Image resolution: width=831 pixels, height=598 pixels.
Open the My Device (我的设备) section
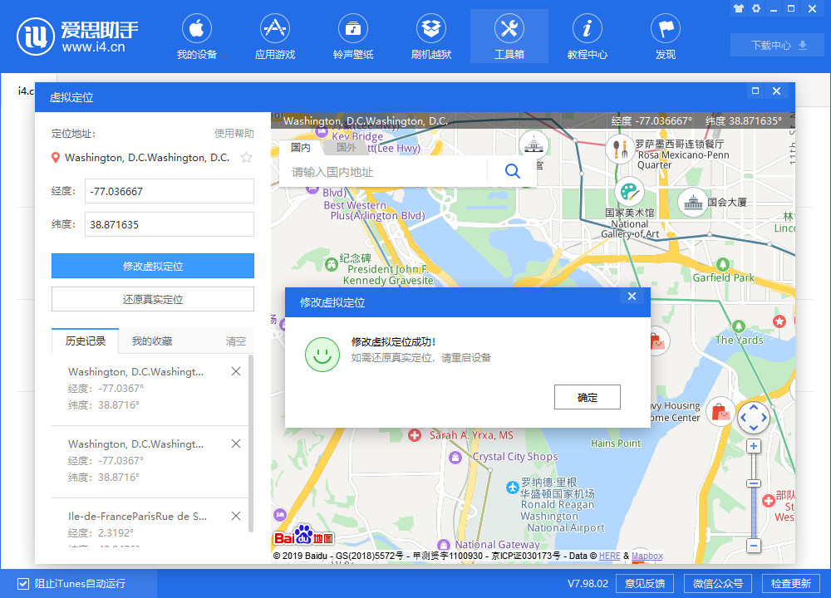(x=196, y=37)
